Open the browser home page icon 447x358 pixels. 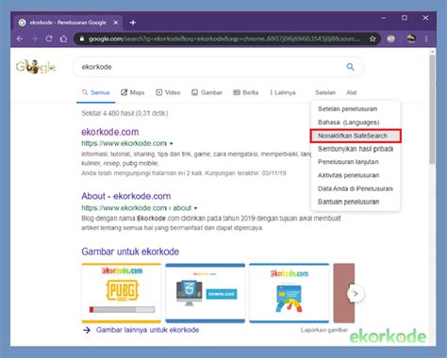point(63,39)
